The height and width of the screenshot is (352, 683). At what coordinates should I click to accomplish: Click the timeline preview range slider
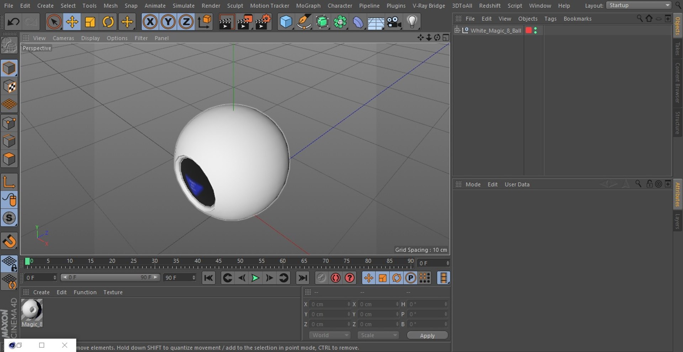pyautogui.click(x=110, y=277)
